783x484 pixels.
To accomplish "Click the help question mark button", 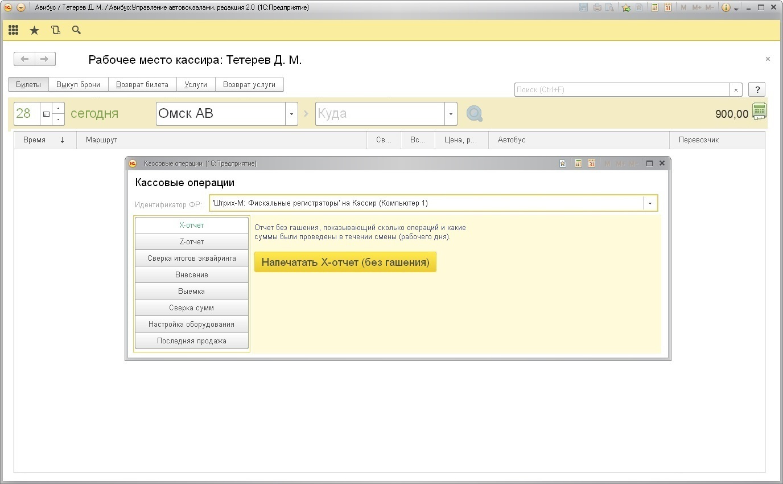I will [757, 89].
